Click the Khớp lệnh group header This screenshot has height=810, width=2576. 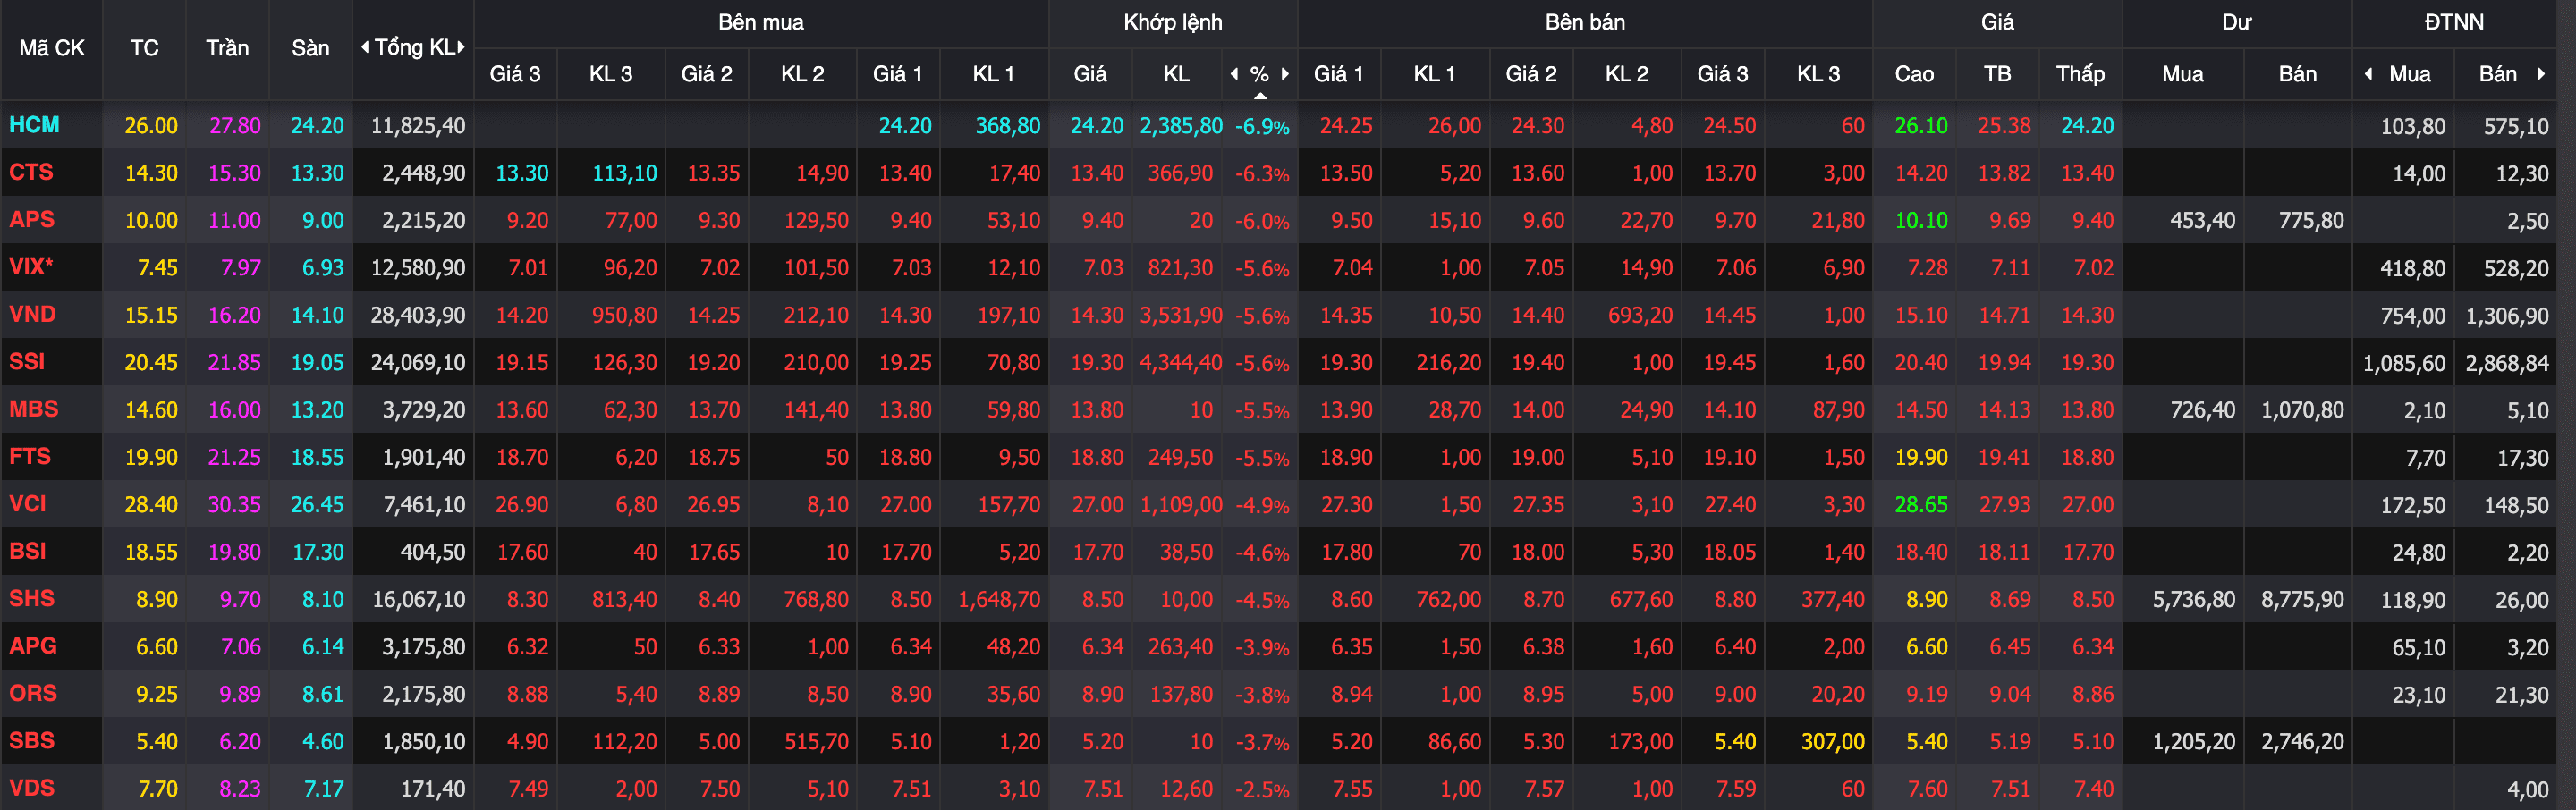click(1173, 22)
